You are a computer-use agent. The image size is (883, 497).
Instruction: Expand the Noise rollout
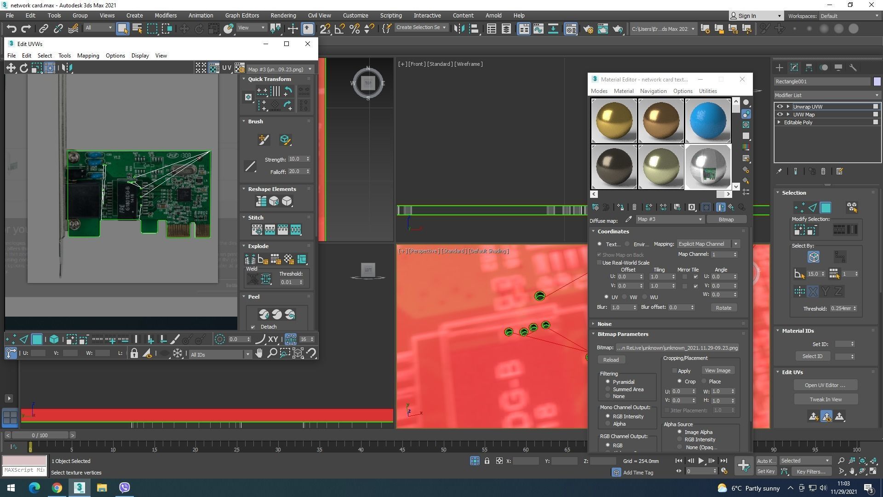coord(604,324)
